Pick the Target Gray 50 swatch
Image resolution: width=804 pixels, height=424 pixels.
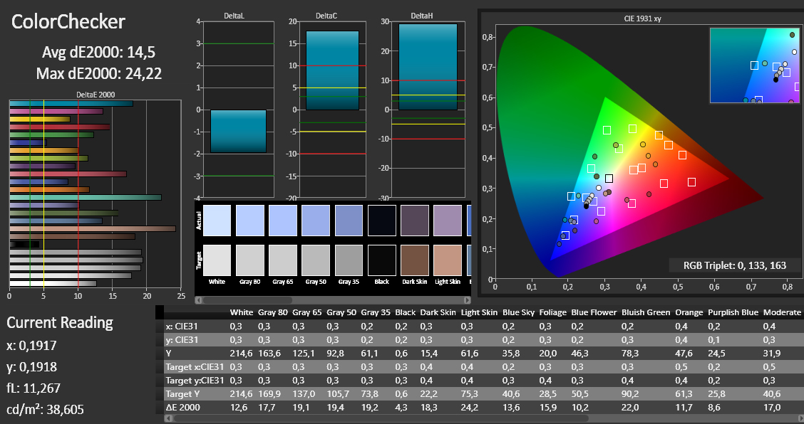316,260
